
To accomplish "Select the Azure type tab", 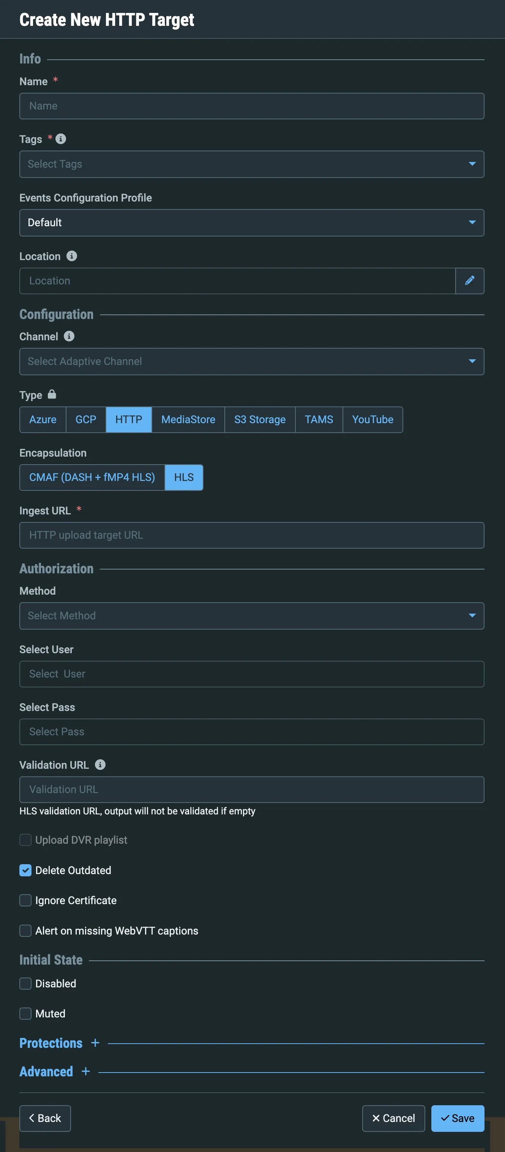I will [x=43, y=419].
